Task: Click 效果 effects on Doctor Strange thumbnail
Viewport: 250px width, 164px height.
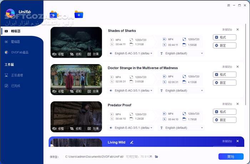Action: 93,91
